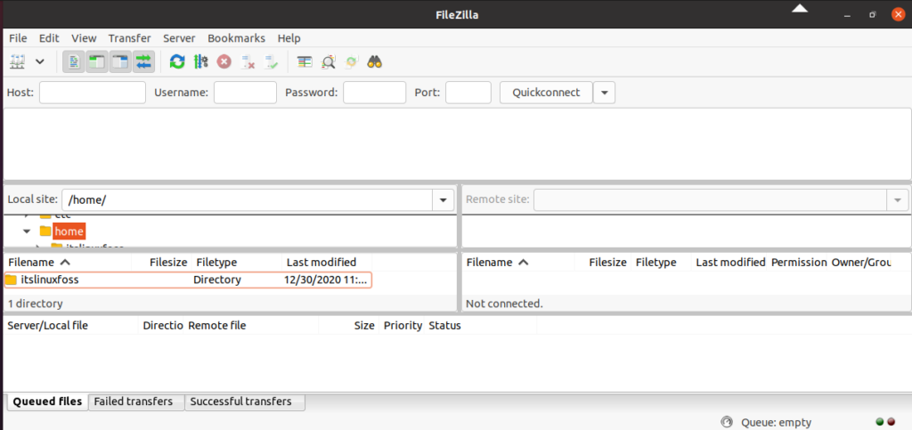This screenshot has width=912, height=430.
Task: Open the Server menu
Action: tap(179, 38)
